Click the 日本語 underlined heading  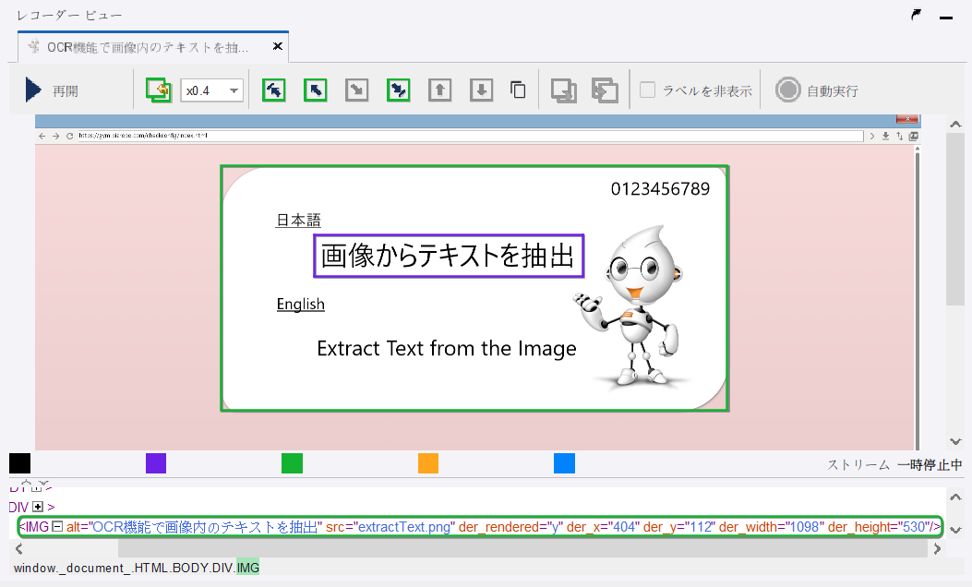[298, 220]
